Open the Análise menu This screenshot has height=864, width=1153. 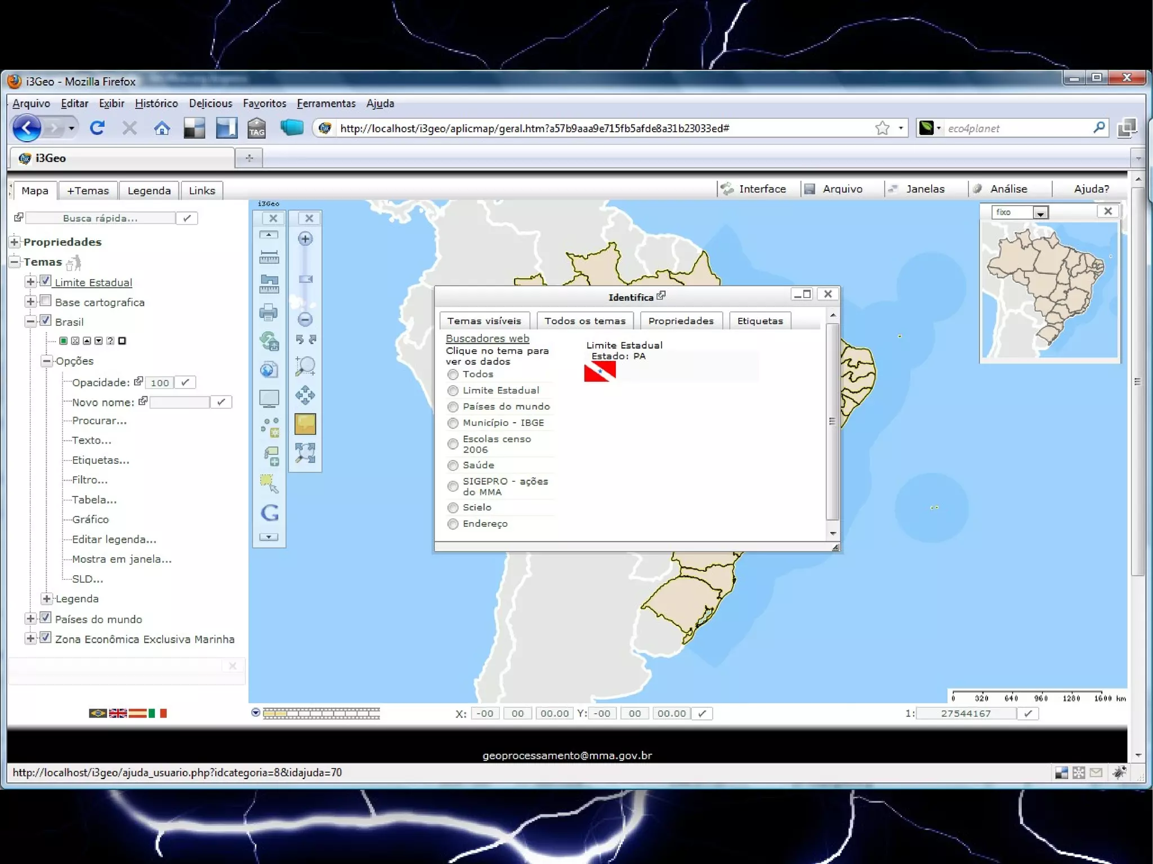(1008, 189)
